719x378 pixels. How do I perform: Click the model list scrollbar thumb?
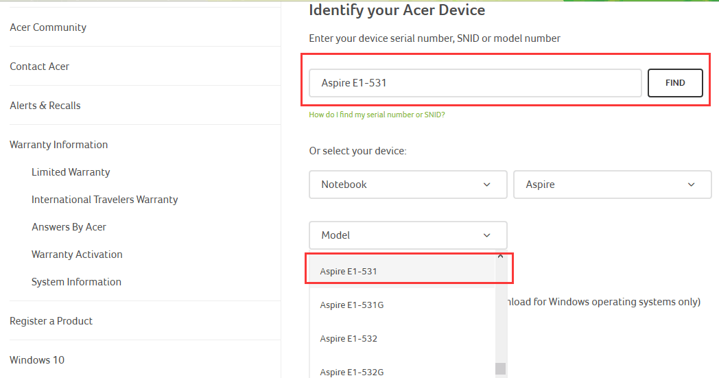(x=501, y=369)
